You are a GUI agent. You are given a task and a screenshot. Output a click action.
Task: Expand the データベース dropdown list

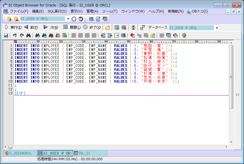point(217,28)
